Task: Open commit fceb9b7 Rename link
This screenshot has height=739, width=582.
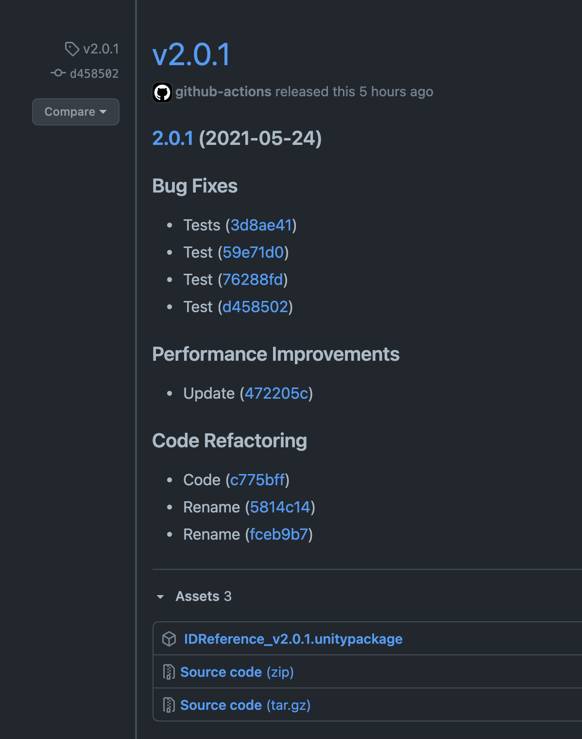Action: point(279,534)
